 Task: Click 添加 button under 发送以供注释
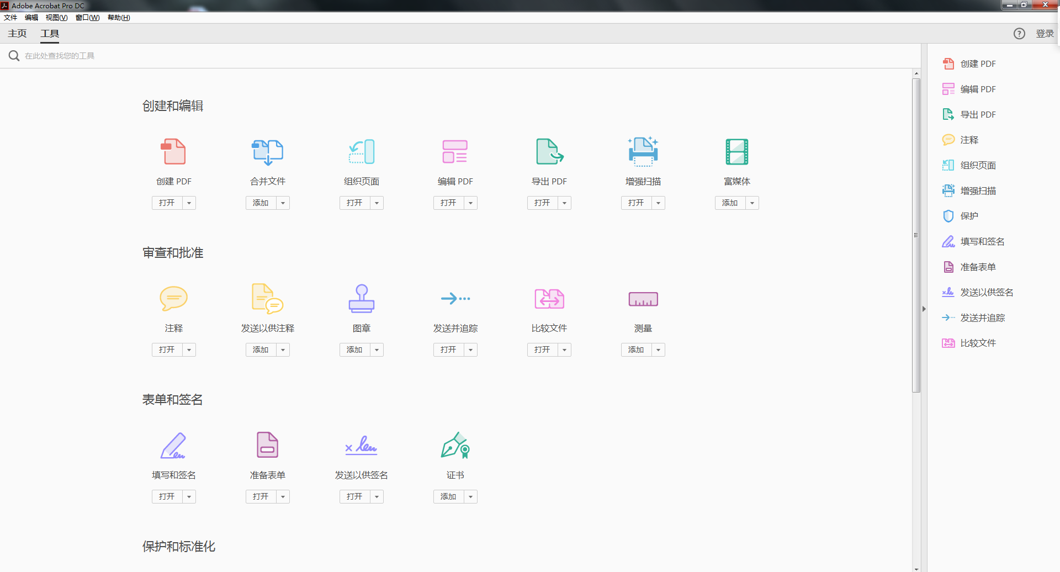(x=261, y=349)
